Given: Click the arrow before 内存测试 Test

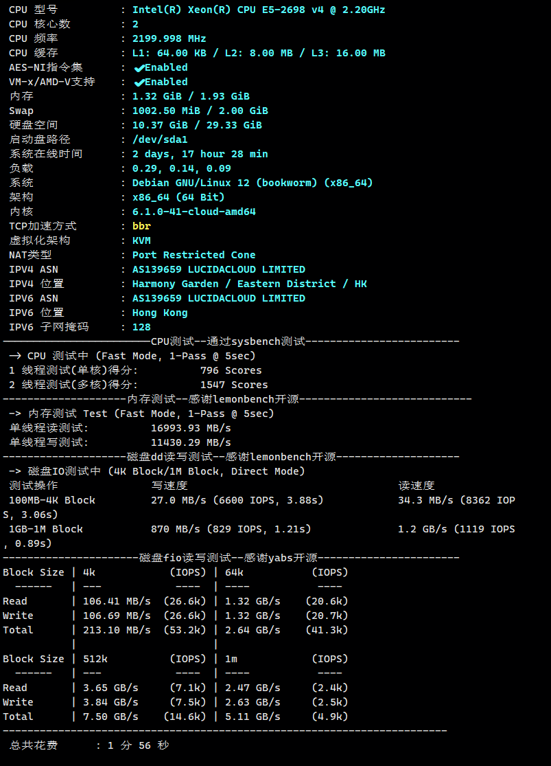Looking at the screenshot, I should coord(16,414).
